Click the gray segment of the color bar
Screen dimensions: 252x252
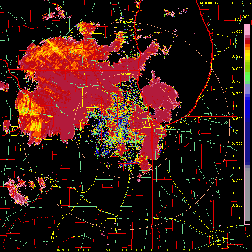247,195
